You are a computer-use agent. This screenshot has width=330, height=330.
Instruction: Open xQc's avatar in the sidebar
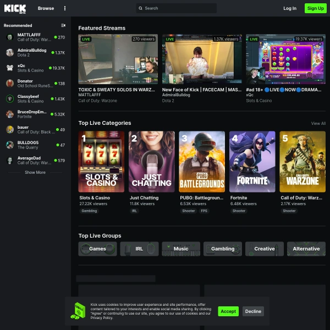coord(10,68)
